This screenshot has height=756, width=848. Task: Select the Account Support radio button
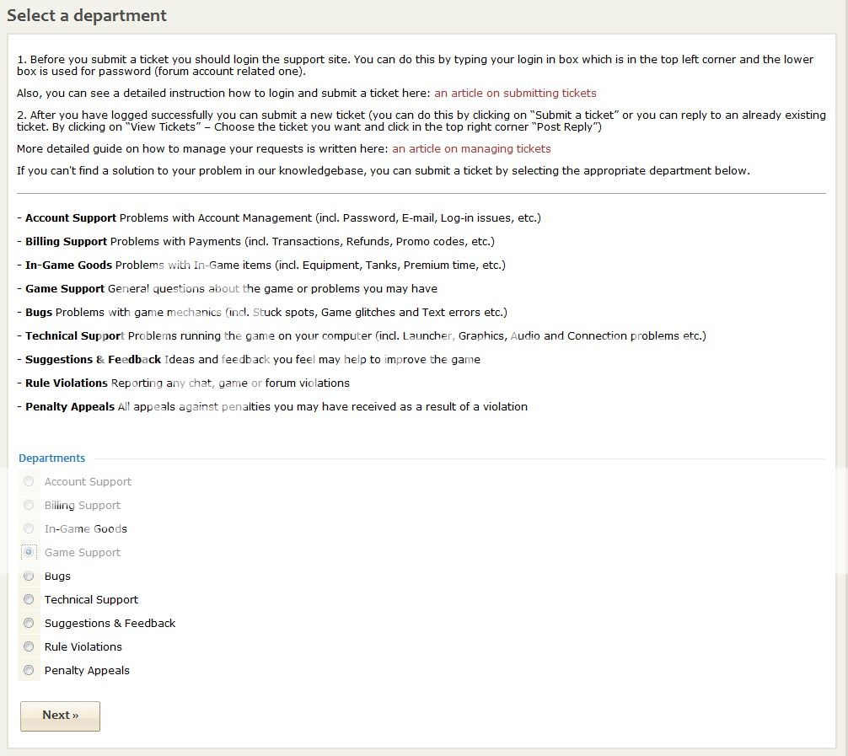coord(30,481)
